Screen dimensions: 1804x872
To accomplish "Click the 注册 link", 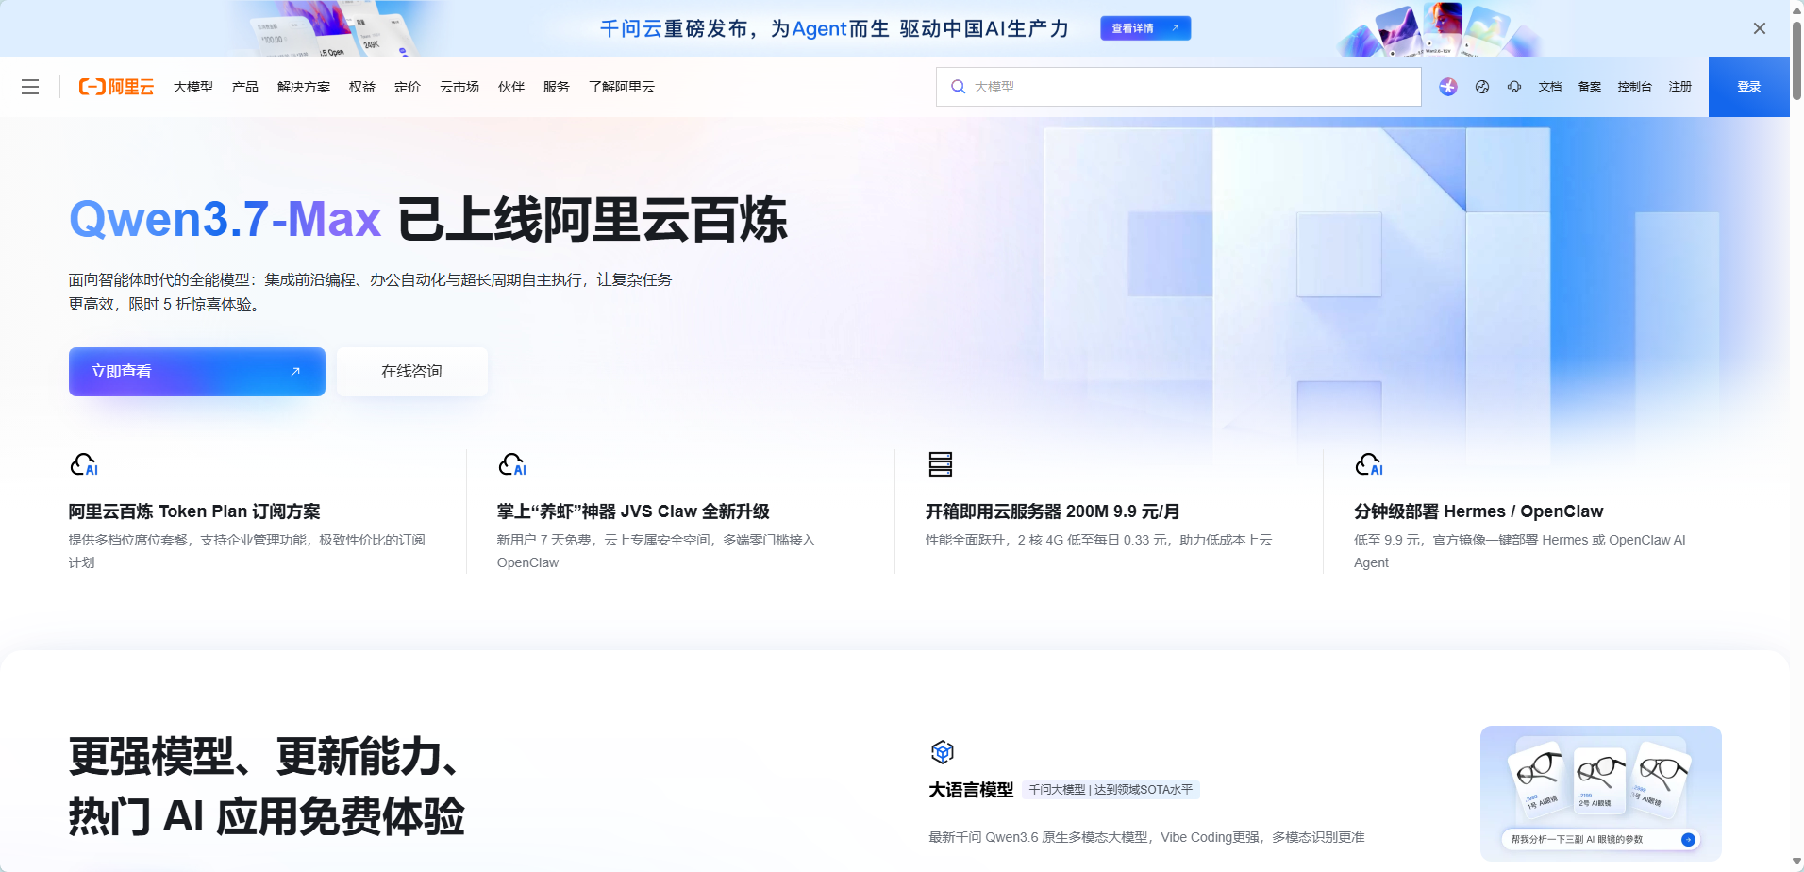I will (1680, 87).
